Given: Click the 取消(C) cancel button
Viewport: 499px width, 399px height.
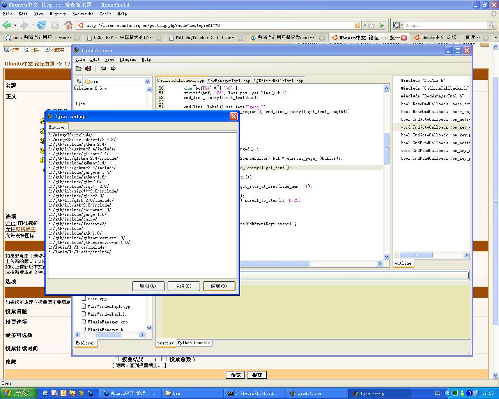Looking at the screenshot, I should 184,286.
